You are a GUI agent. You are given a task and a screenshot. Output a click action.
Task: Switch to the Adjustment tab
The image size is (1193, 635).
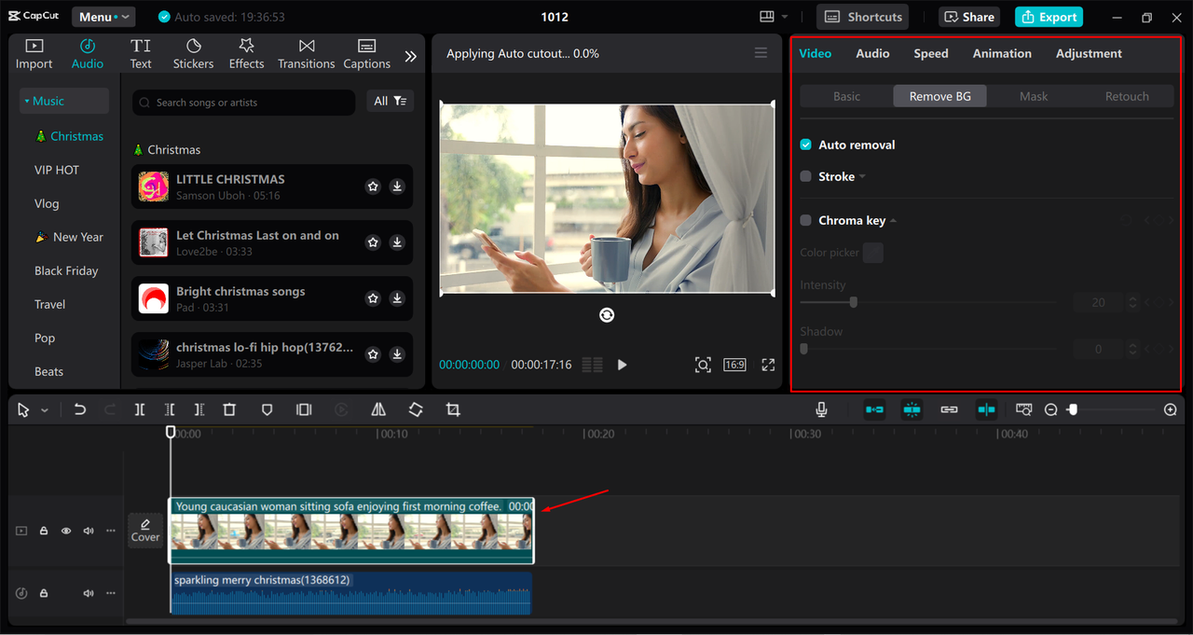tap(1089, 53)
